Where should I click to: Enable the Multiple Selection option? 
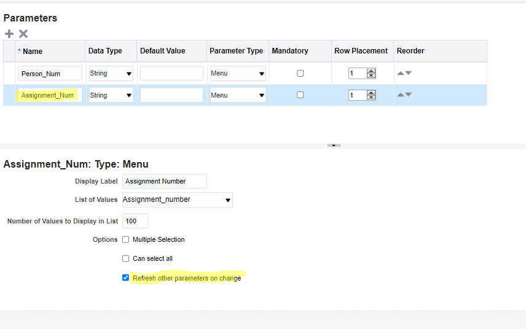coord(126,239)
